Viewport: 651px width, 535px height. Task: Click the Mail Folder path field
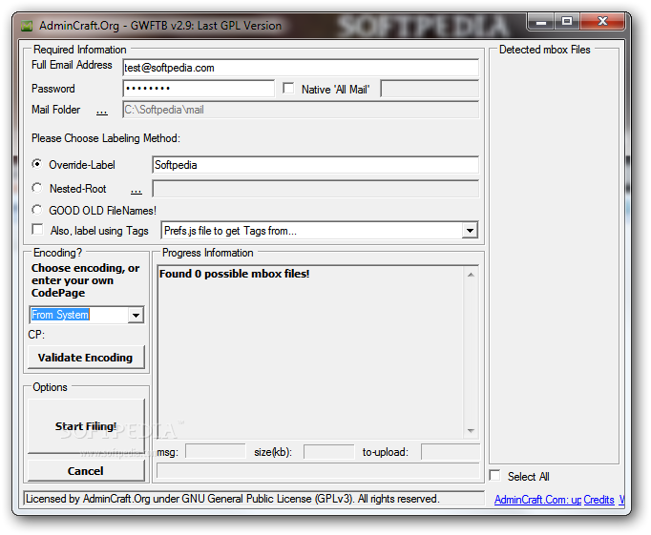(x=301, y=110)
